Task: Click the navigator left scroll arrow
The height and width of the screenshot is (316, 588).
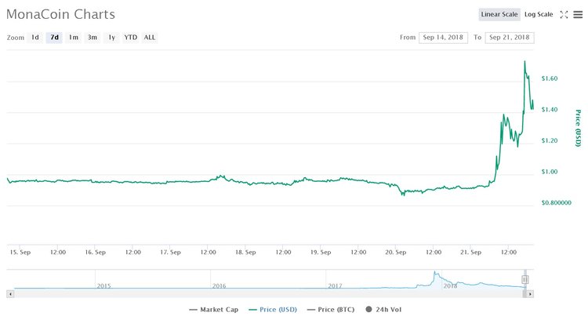Action: coord(10,294)
